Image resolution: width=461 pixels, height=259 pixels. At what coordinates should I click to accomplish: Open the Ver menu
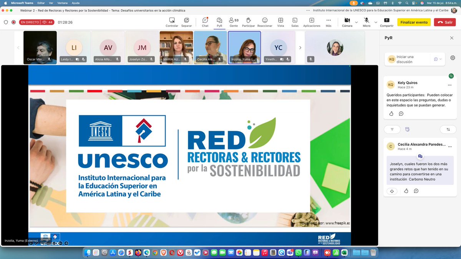point(51,3)
